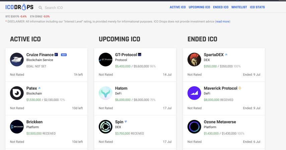The width and height of the screenshot is (286, 150).
Task: Open the Maverick Protocol purple logo
Action: pos(194,93)
